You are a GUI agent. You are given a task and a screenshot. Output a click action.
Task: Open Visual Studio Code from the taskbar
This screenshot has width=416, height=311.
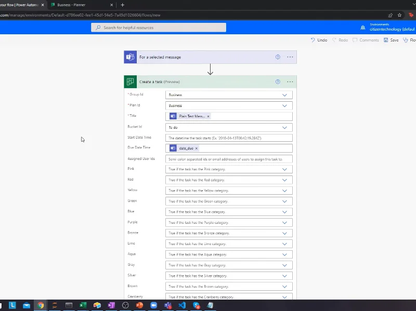point(182,305)
